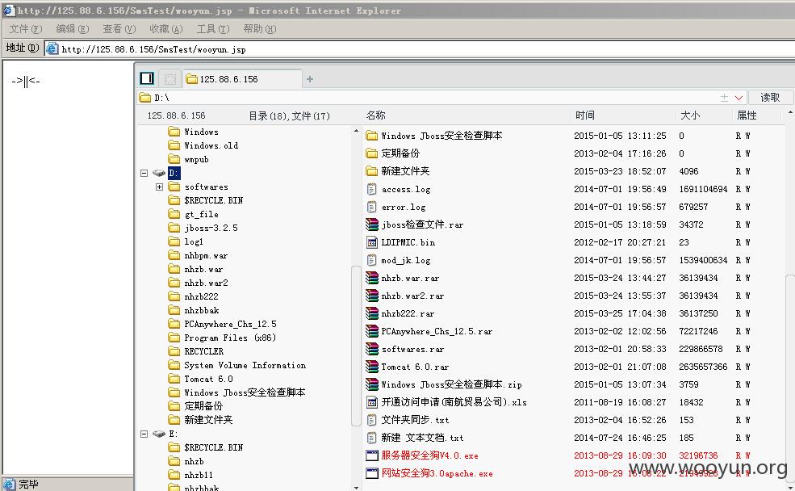Screen dimensions: 795x491
Task: Open the 帮助(H) menu
Action: tap(260, 29)
